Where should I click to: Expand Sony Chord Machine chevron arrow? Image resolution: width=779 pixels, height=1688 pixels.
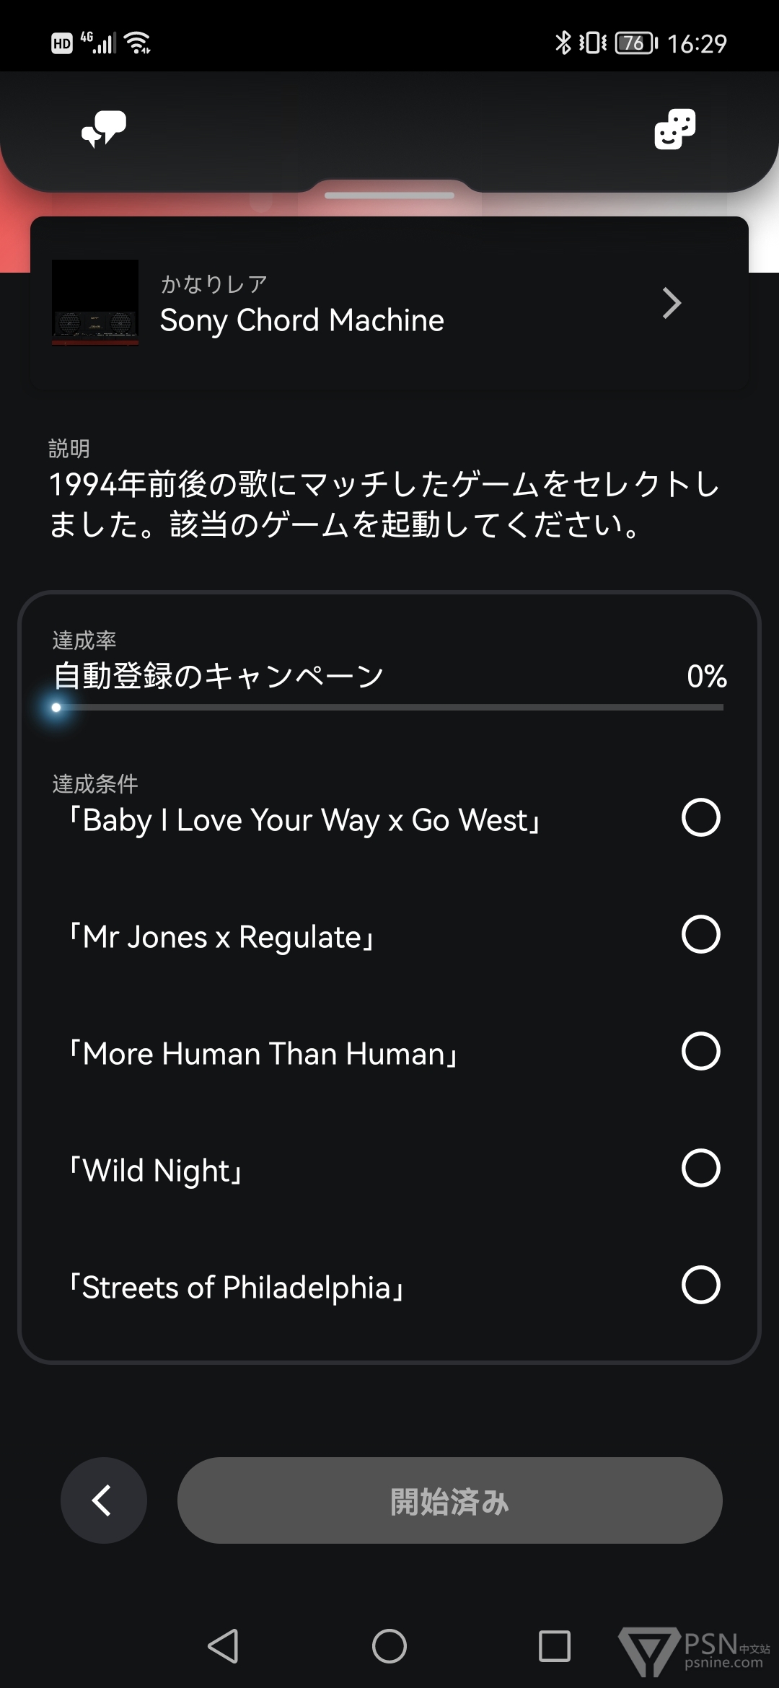pos(672,304)
